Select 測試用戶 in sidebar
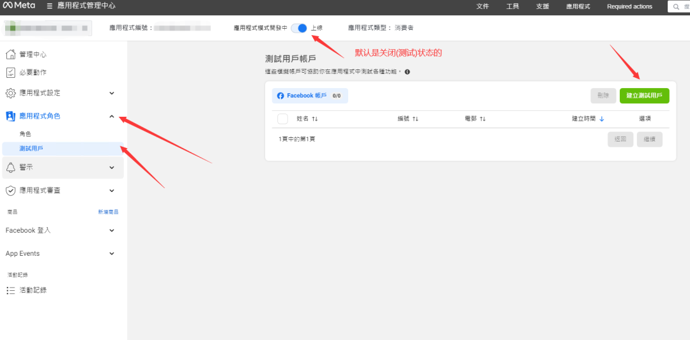 click(x=62, y=149)
